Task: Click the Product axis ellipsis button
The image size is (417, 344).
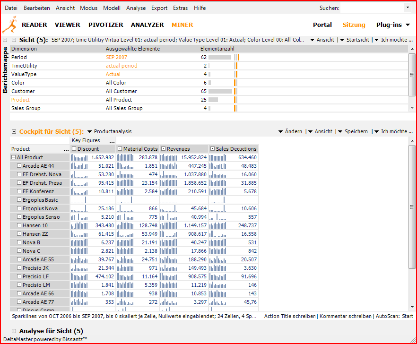Action: [66, 150]
